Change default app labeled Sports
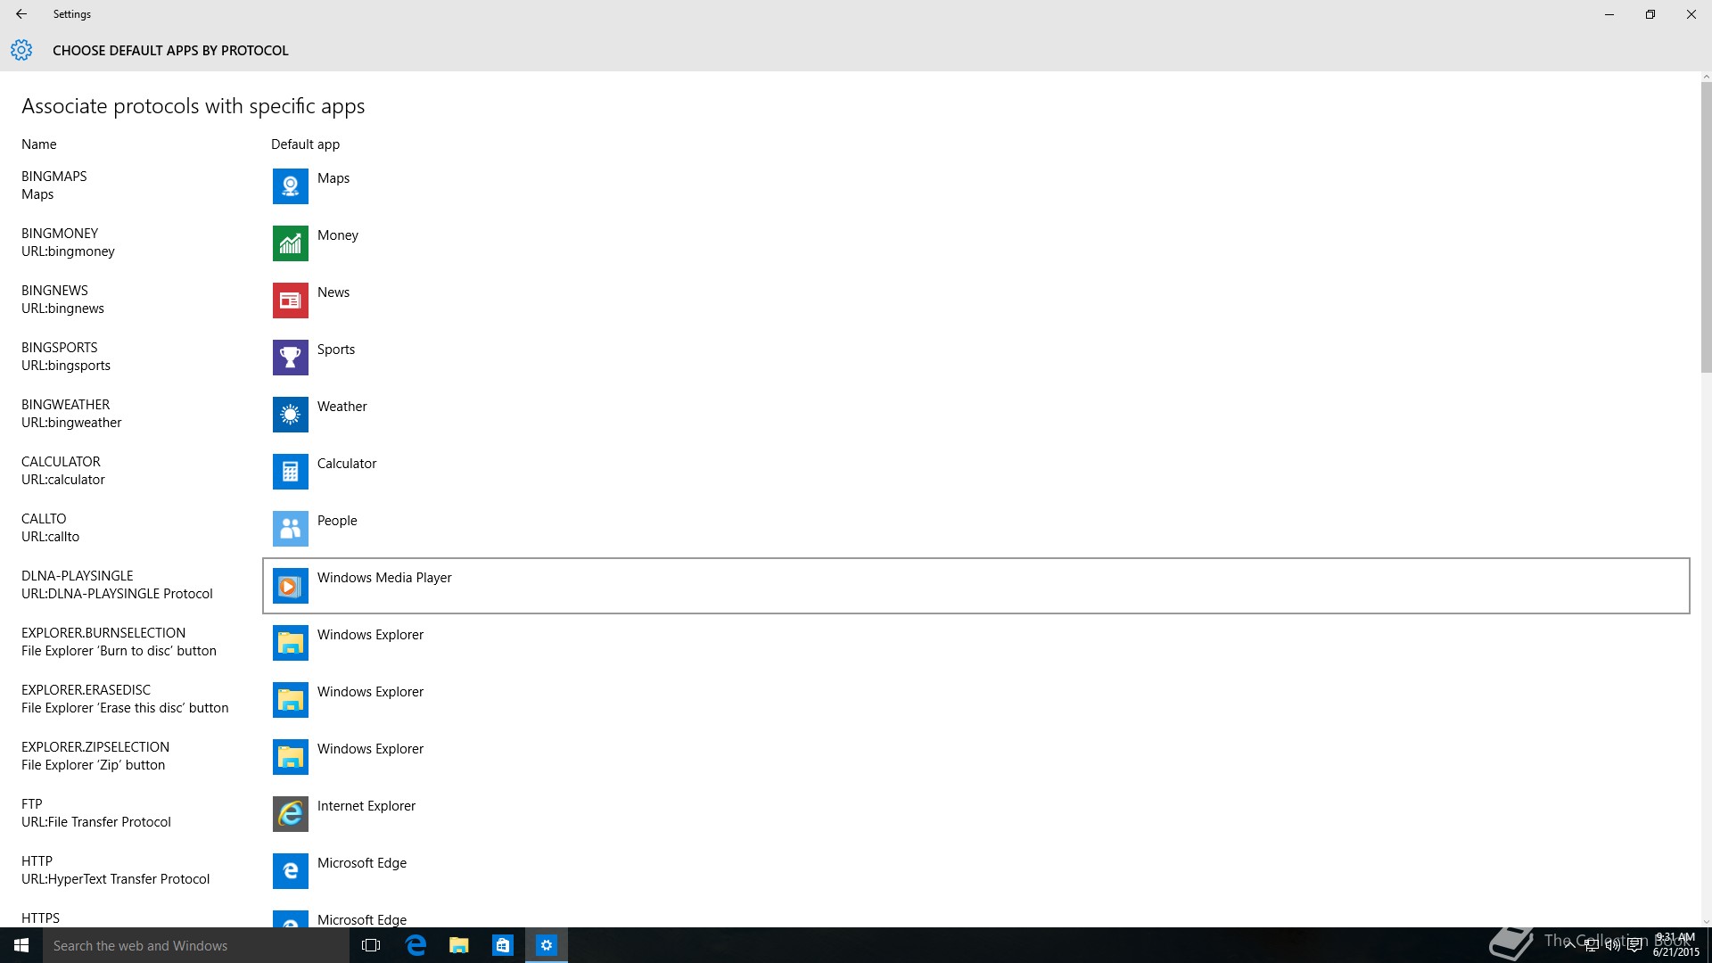 click(x=336, y=350)
